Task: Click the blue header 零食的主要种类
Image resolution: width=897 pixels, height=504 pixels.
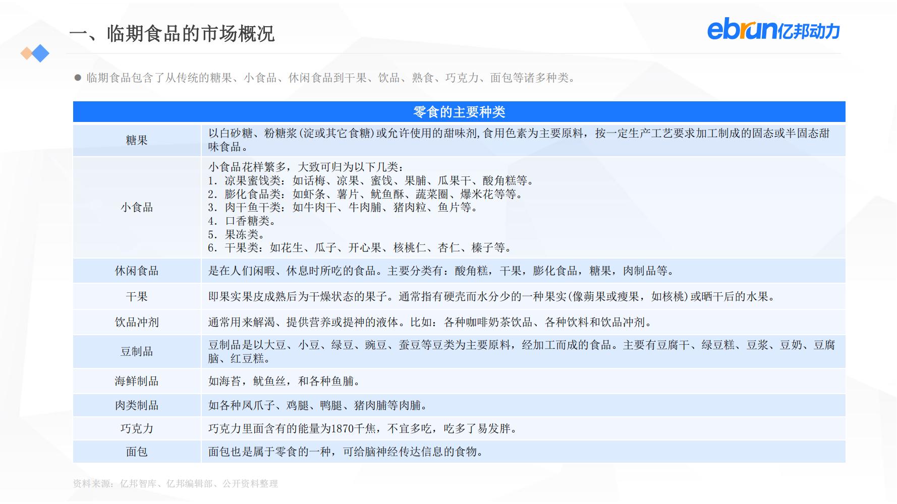Action: coord(459,112)
